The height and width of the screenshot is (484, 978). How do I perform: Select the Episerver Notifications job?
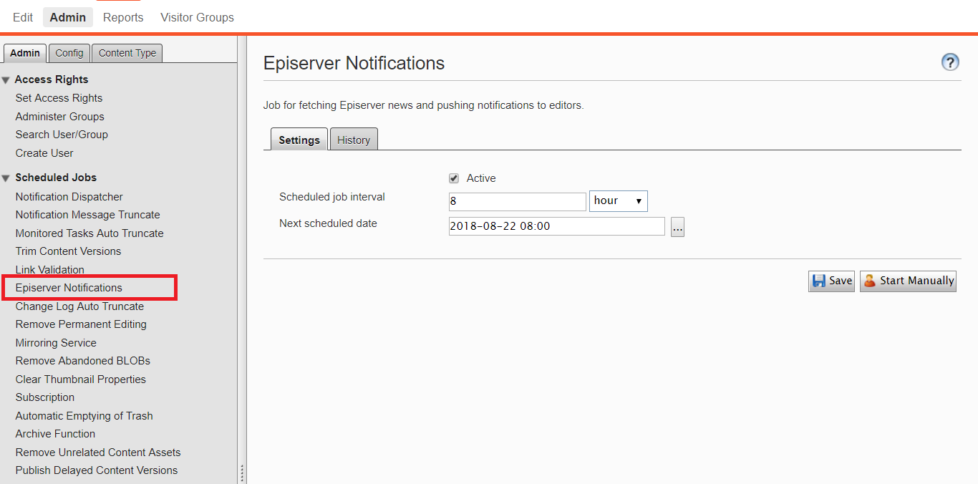pos(69,288)
